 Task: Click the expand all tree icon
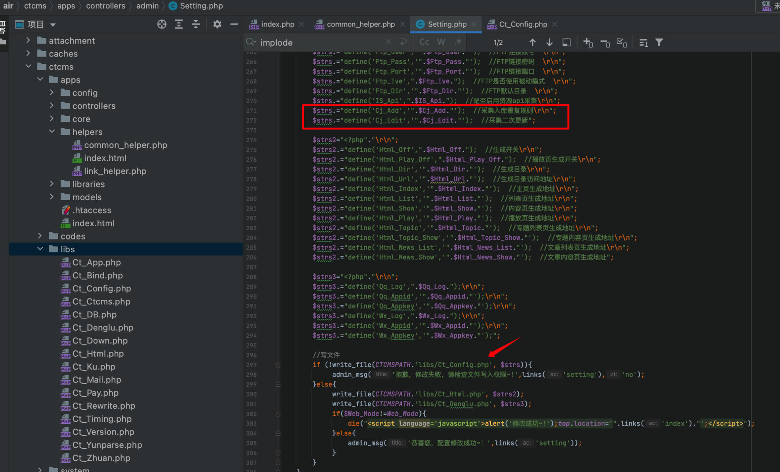179,25
